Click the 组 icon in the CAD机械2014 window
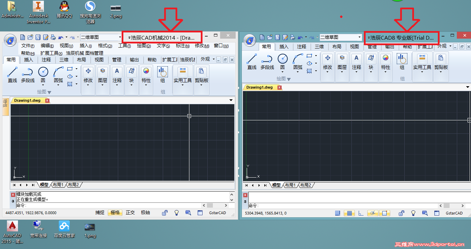This screenshot has width=471, height=249. 162,72
